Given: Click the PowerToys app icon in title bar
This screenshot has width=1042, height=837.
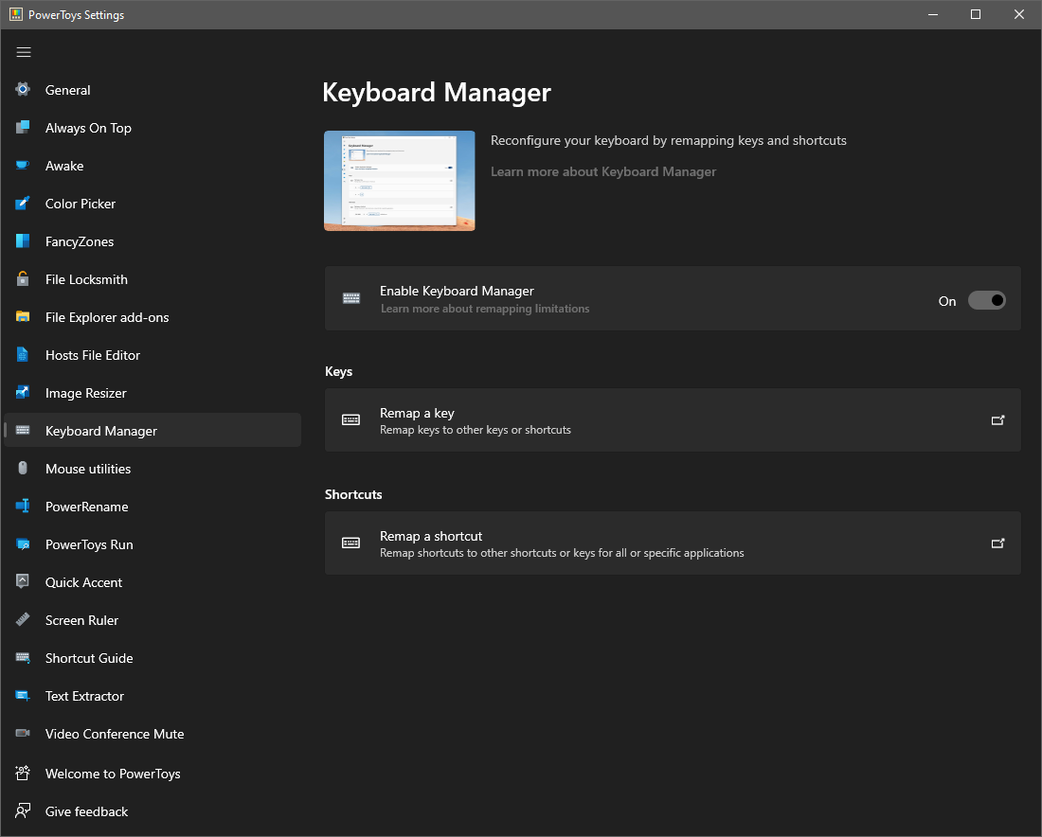Looking at the screenshot, I should coord(16,14).
